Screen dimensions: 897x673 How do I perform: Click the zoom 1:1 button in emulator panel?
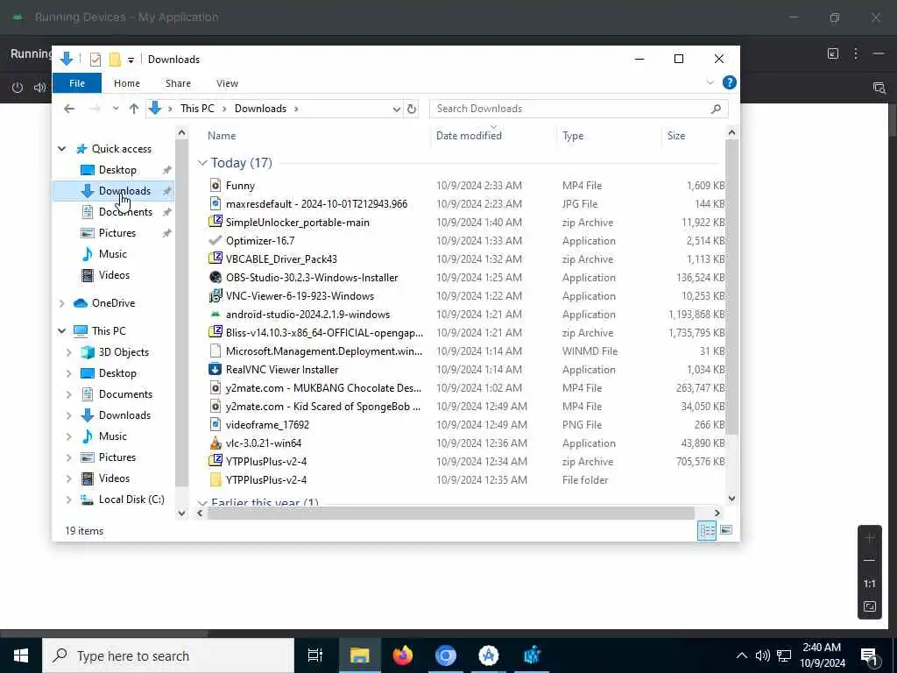click(x=870, y=584)
